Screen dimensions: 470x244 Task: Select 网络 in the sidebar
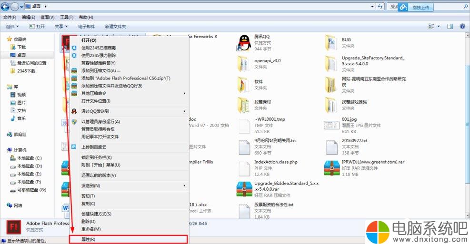coord(14,205)
